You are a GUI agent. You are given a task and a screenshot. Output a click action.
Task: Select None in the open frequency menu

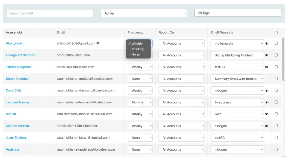tap(135, 55)
